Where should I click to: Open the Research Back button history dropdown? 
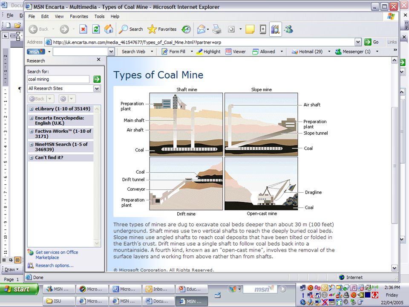[50, 98]
